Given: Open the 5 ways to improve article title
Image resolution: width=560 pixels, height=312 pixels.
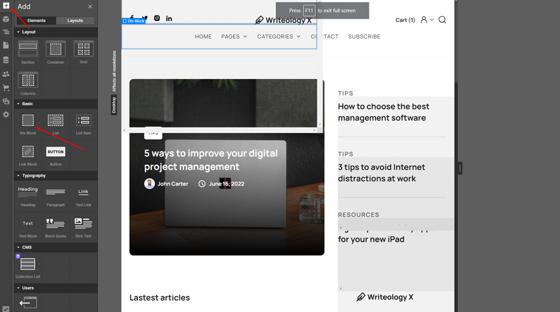Looking at the screenshot, I should 210,160.
